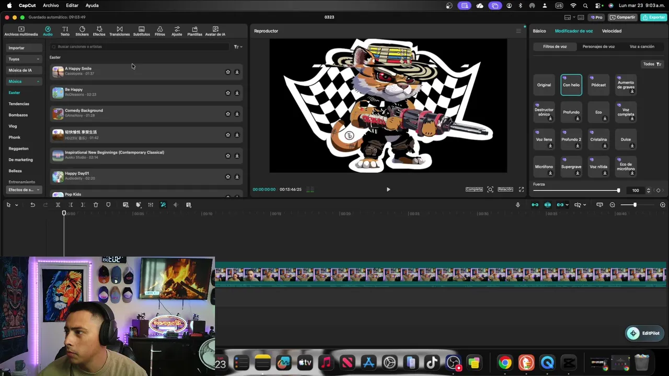Image resolution: width=669 pixels, height=376 pixels.
Task: Adjust the Fuerza strength slider
Action: 576,191
